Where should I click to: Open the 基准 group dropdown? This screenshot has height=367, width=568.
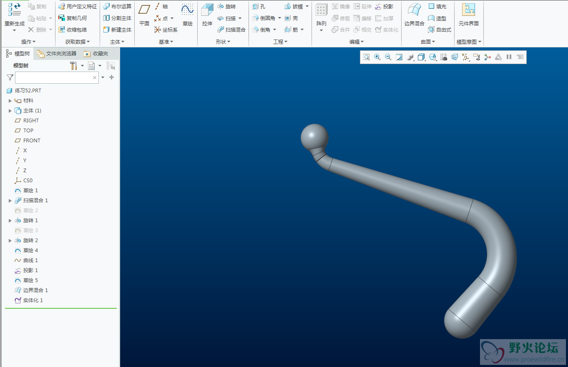[166, 42]
